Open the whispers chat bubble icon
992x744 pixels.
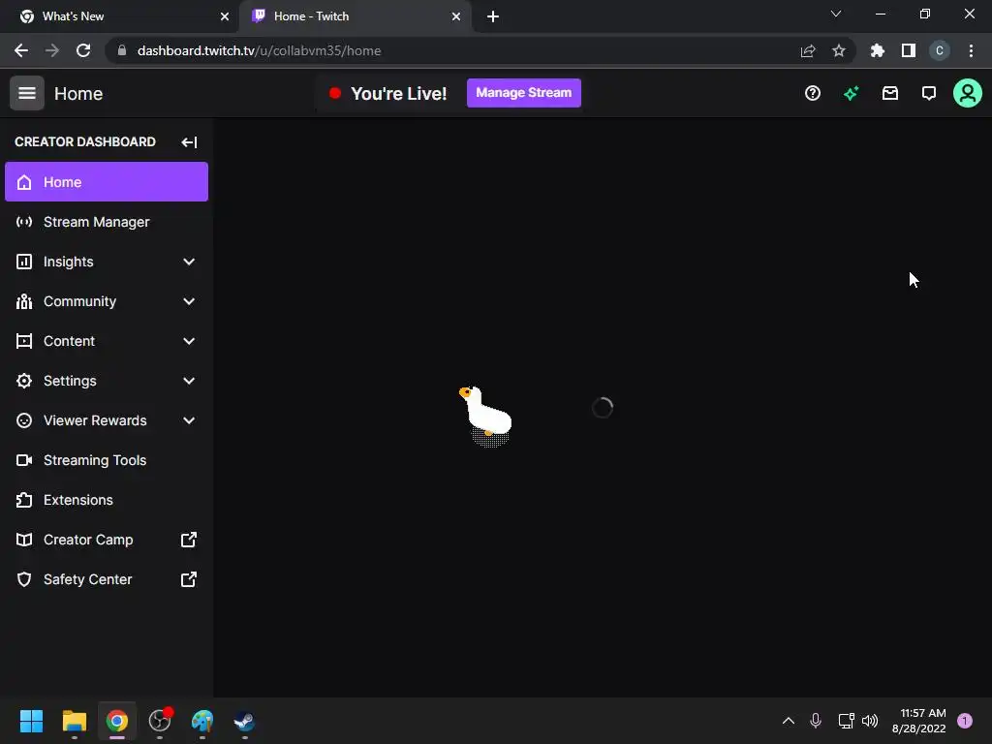(x=929, y=94)
